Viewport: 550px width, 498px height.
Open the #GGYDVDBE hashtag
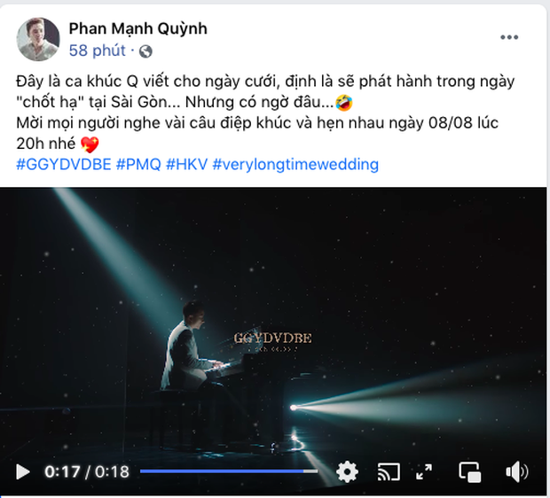pyautogui.click(x=64, y=164)
